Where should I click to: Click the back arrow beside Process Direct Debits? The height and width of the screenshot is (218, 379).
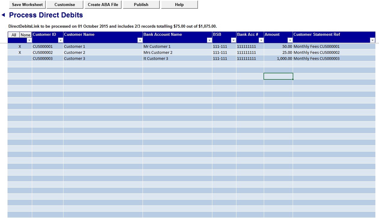[4, 15]
